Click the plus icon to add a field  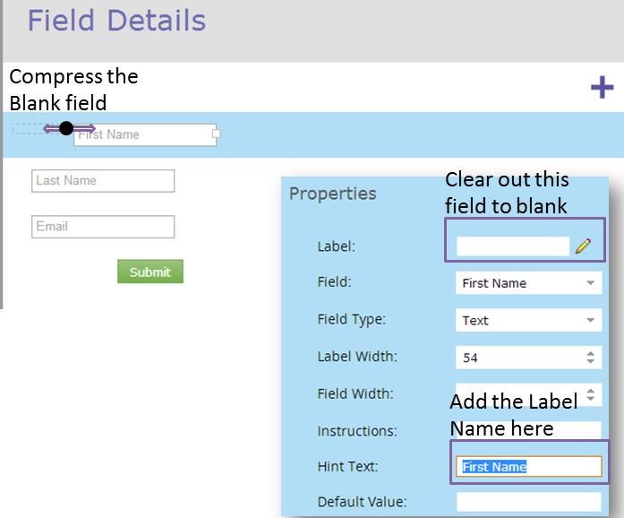pos(603,87)
